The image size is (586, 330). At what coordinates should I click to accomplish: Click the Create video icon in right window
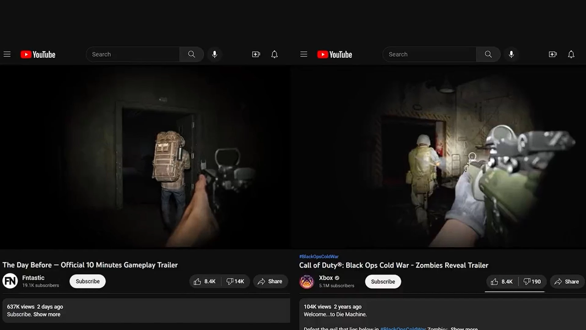tap(552, 54)
